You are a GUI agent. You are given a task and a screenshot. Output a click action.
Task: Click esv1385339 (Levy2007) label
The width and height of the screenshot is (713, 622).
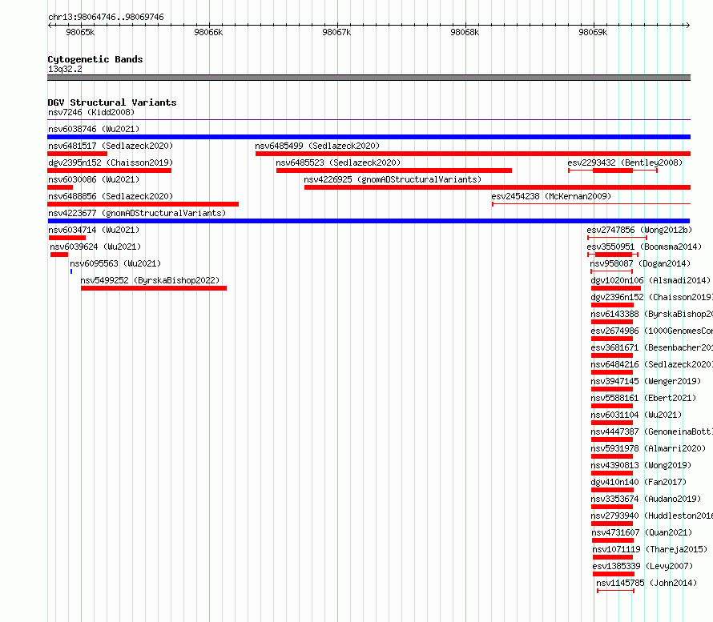(x=643, y=566)
